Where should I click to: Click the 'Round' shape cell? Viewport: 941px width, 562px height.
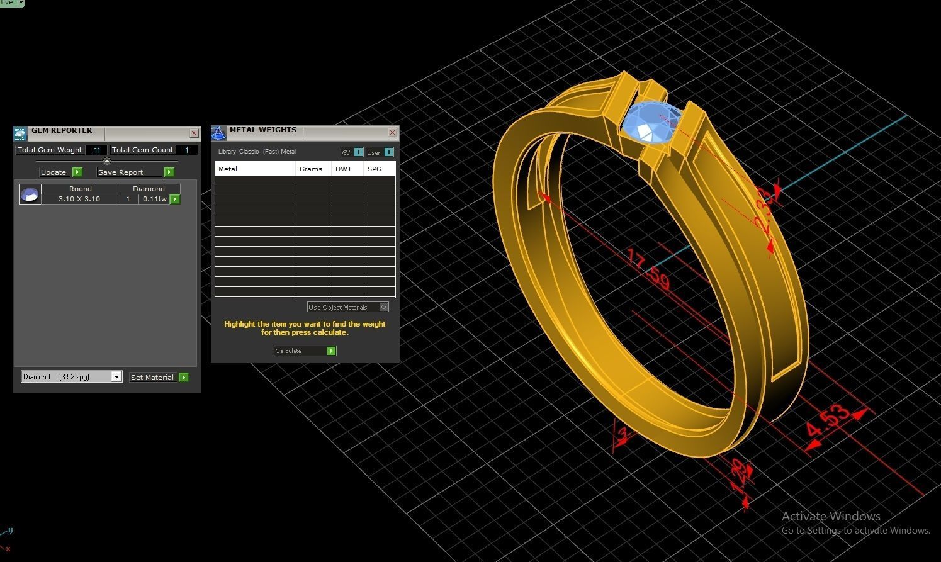pyautogui.click(x=80, y=189)
